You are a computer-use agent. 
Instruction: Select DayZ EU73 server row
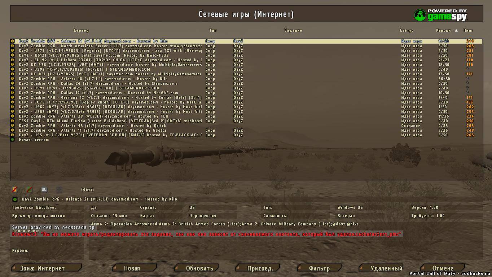pos(246,102)
